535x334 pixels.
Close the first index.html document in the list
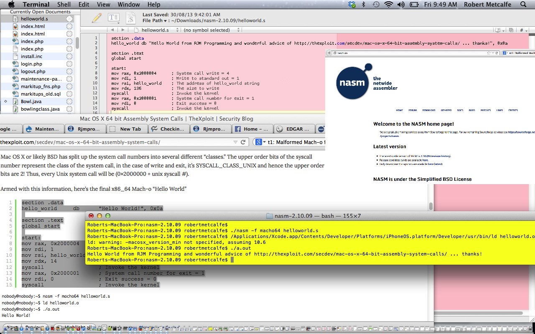tap(69, 26)
